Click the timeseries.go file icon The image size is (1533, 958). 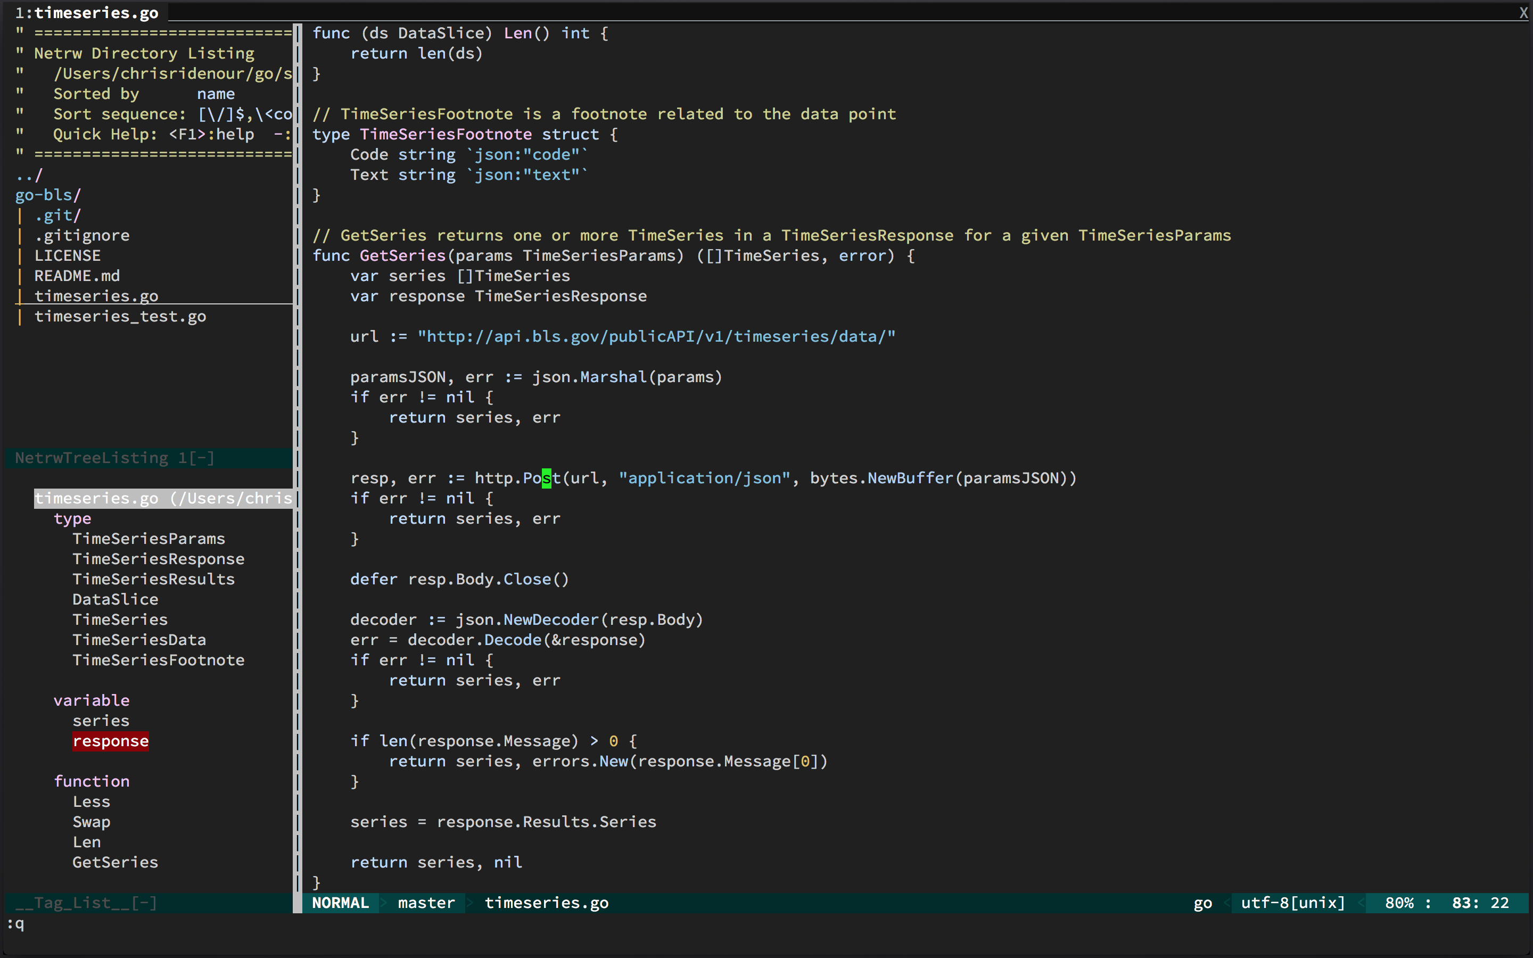pyautogui.click(x=97, y=296)
